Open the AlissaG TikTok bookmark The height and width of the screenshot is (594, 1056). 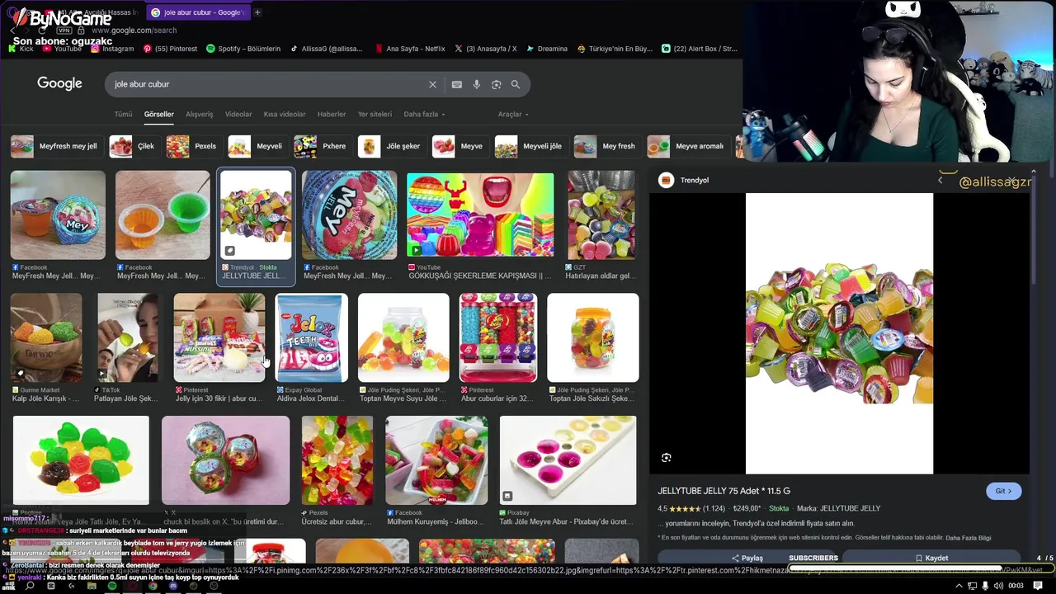coord(326,49)
